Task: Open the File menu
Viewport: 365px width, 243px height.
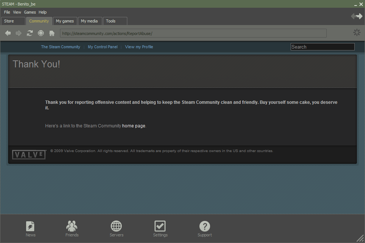Action: click(x=7, y=12)
